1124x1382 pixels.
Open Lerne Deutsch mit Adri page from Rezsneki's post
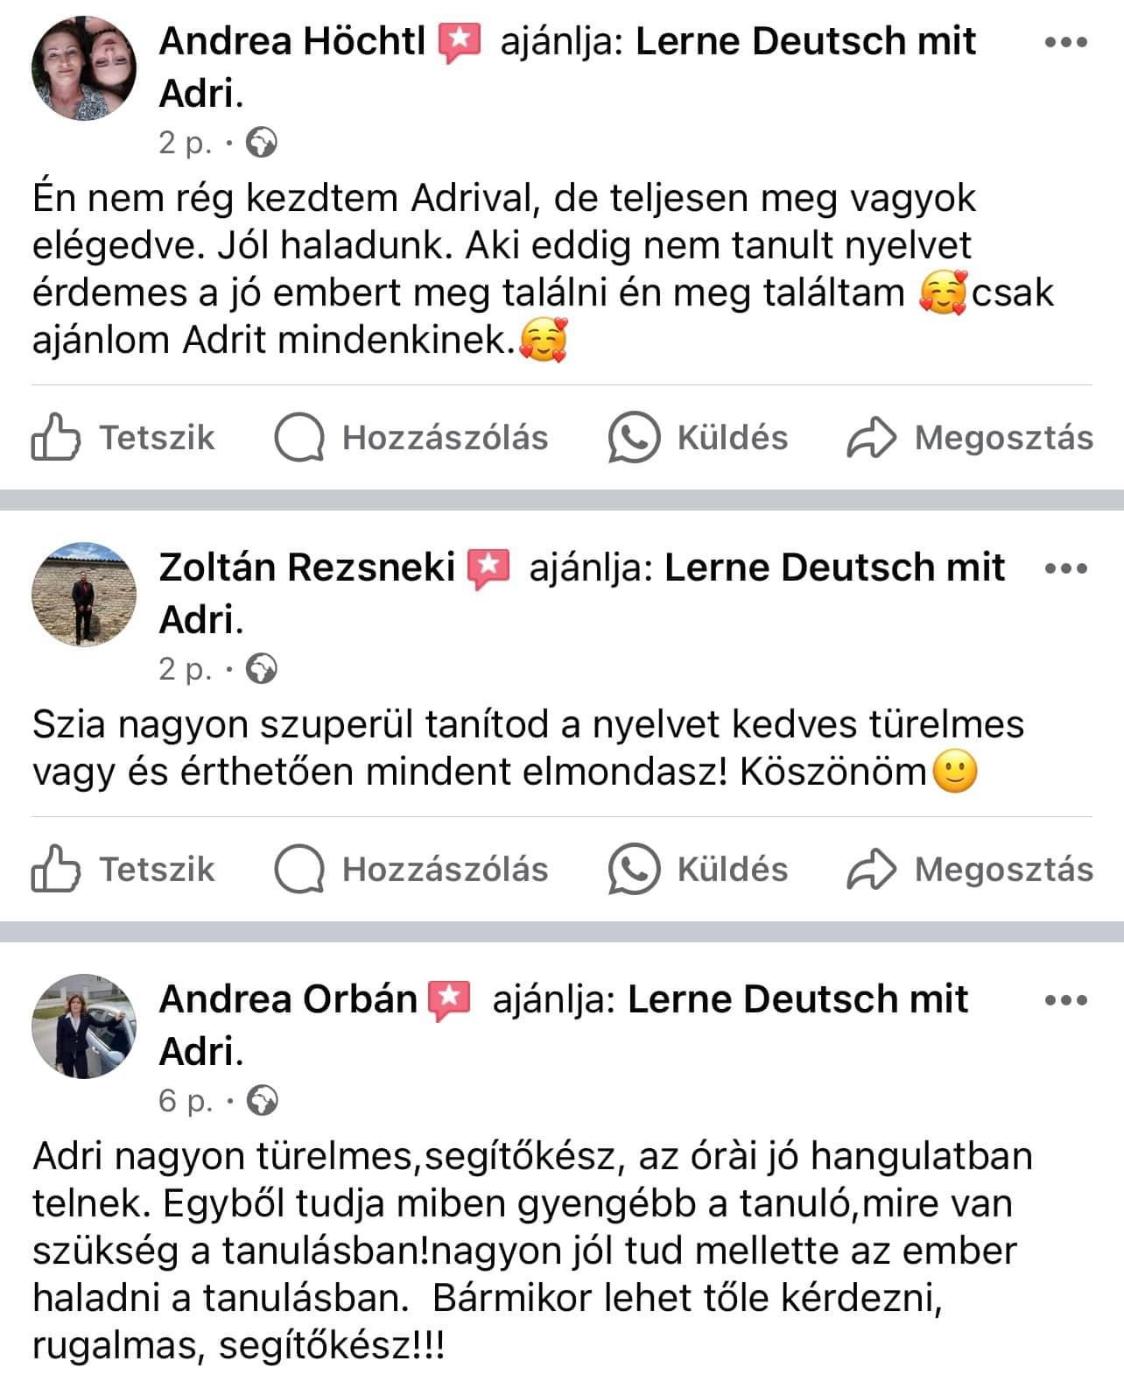pyautogui.click(x=833, y=568)
